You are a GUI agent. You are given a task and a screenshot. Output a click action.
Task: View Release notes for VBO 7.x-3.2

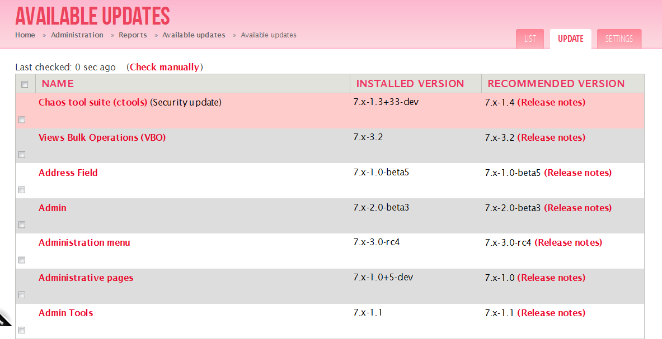[x=551, y=138]
